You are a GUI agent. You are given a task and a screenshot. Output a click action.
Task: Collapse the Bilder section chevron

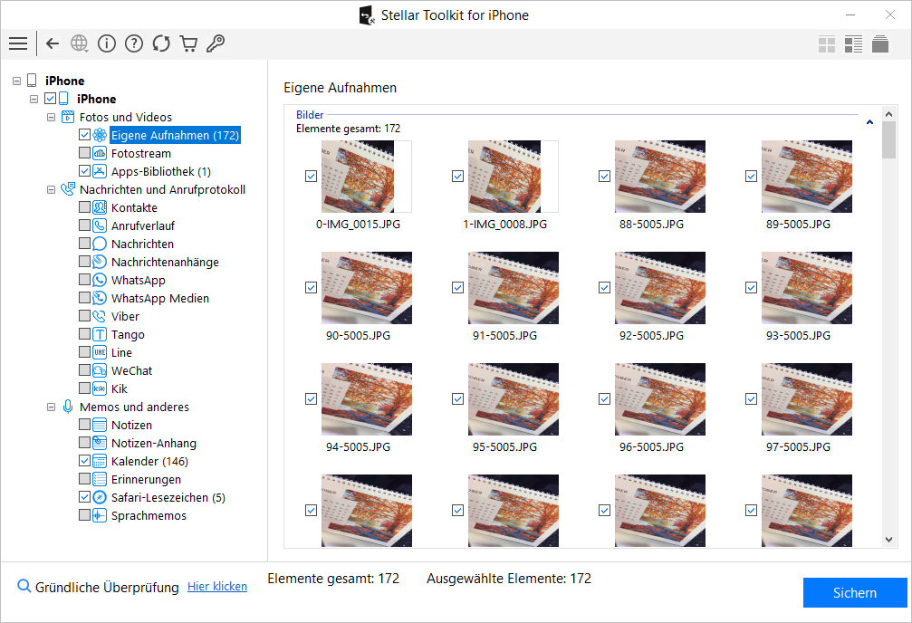click(x=869, y=121)
